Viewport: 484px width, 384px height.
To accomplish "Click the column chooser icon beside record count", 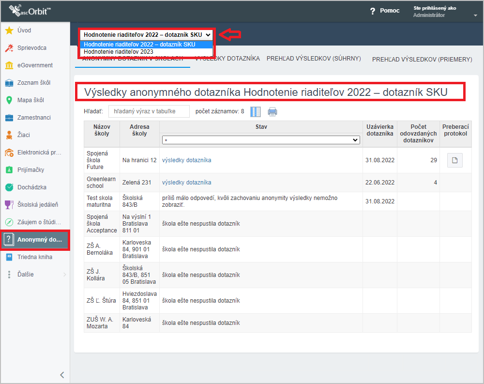I will tap(255, 112).
